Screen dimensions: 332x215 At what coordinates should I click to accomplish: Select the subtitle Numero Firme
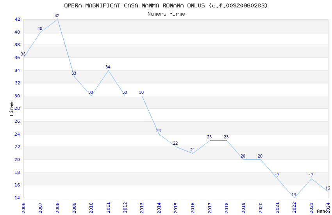(166, 14)
